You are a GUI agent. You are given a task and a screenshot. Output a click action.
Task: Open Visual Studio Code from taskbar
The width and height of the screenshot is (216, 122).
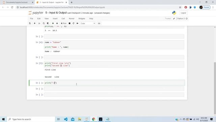tap(66, 119)
